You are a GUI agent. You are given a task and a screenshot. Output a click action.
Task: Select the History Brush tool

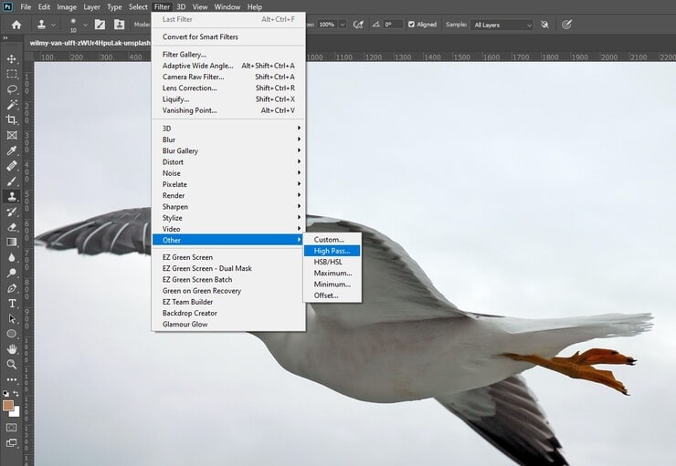click(x=12, y=212)
